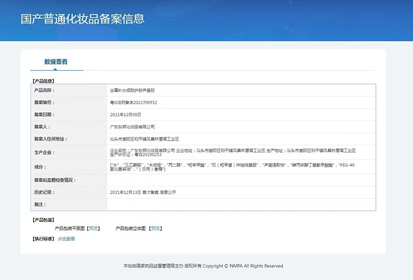Select the 生产企业 label cell
The height and width of the screenshot is (280, 413).
69,152
